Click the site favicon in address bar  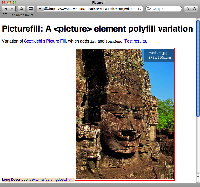(46, 9)
